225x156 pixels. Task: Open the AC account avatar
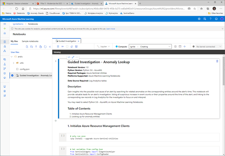[222, 19]
